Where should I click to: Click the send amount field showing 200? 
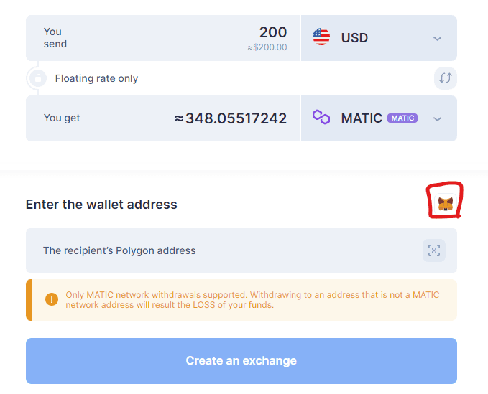[162, 38]
